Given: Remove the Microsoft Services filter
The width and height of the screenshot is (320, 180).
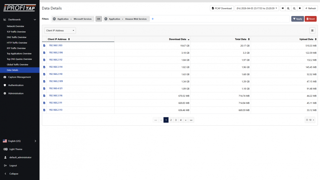Looking at the screenshot, I should pyautogui.click(x=54, y=19).
